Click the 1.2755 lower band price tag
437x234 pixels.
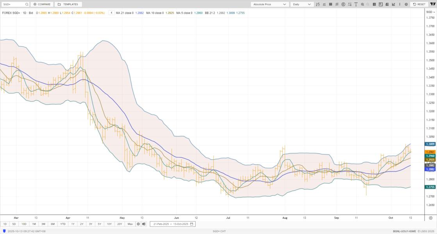pos(430,187)
